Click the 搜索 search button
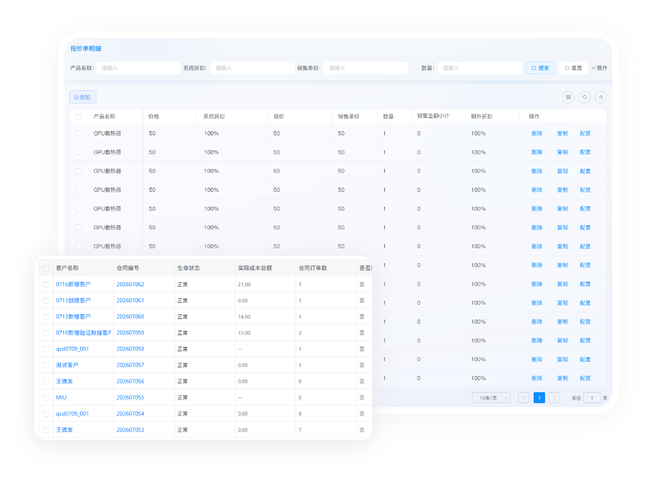 [x=540, y=68]
